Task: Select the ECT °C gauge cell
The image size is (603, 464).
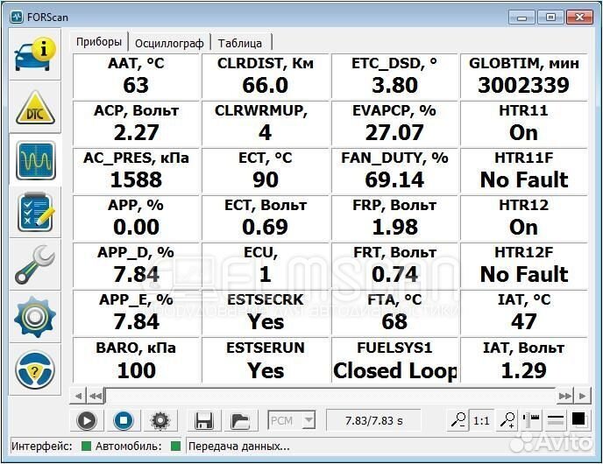Action: tap(266, 171)
